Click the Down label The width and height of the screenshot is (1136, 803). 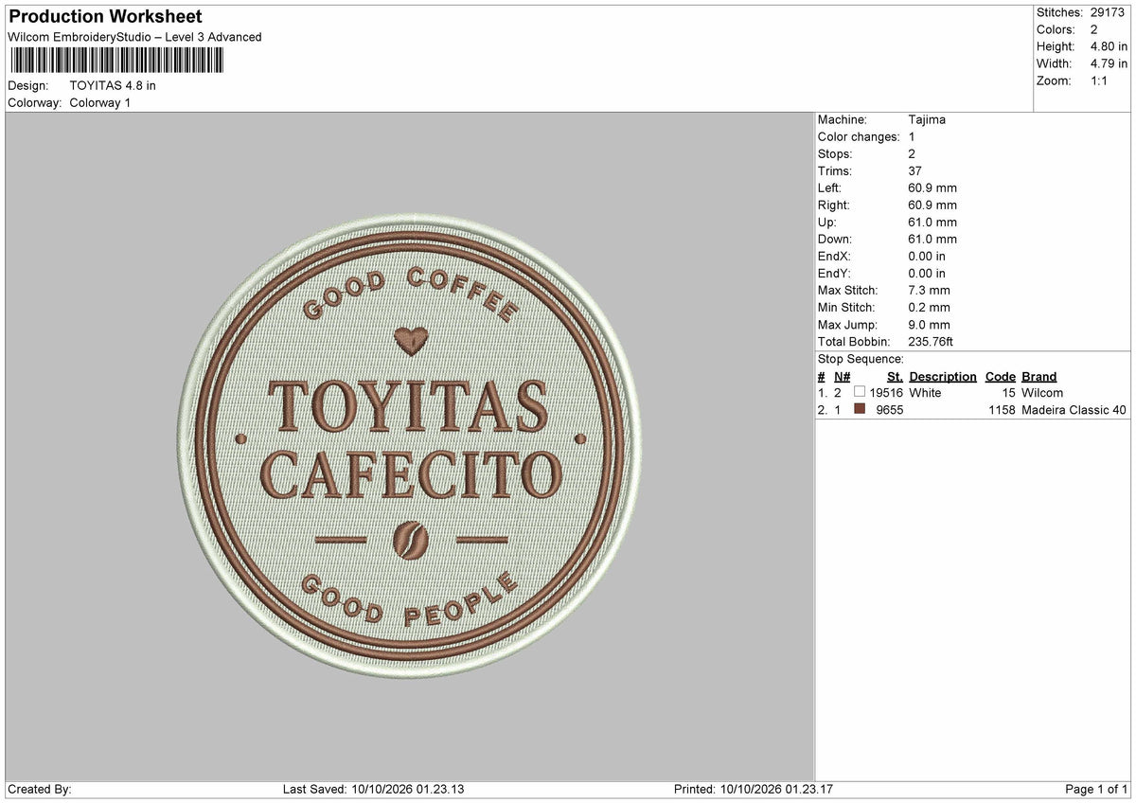(x=836, y=239)
